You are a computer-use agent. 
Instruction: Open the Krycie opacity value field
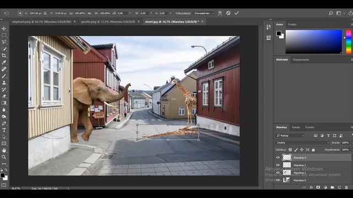pyautogui.click(x=345, y=142)
